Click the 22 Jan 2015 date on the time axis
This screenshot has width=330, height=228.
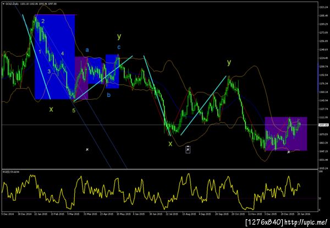tap(41, 214)
